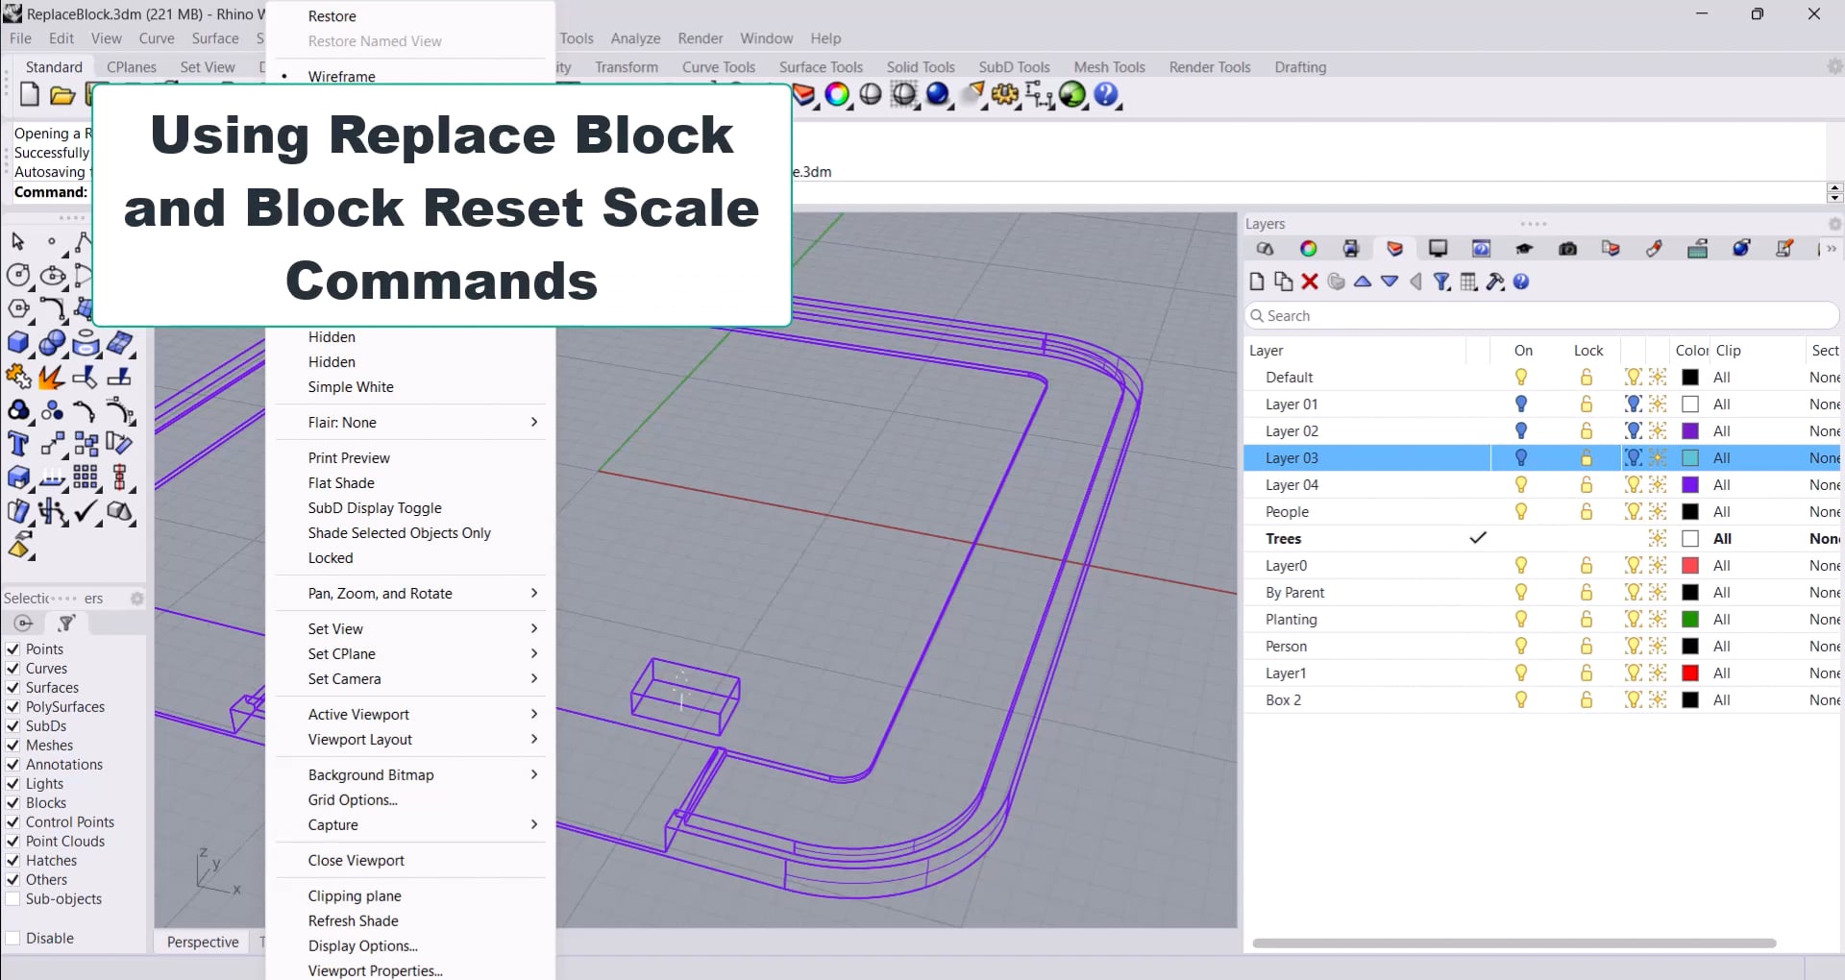Turn off the Layer 01 light bulb
Screen dimensions: 1845x980
pos(1521,404)
